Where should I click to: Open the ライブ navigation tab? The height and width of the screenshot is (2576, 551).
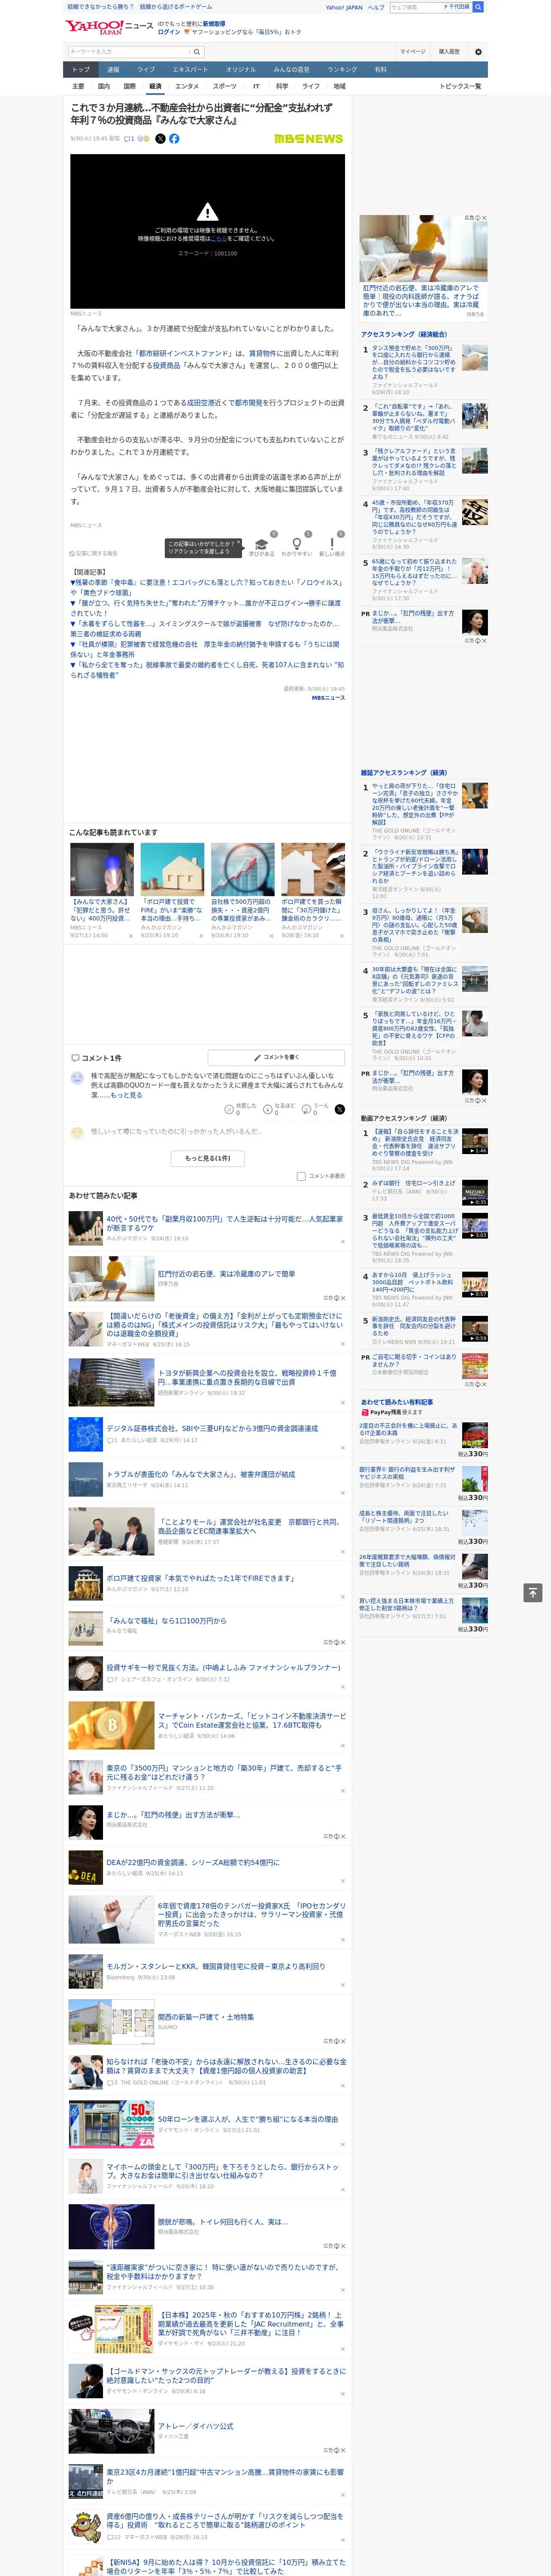click(x=146, y=70)
